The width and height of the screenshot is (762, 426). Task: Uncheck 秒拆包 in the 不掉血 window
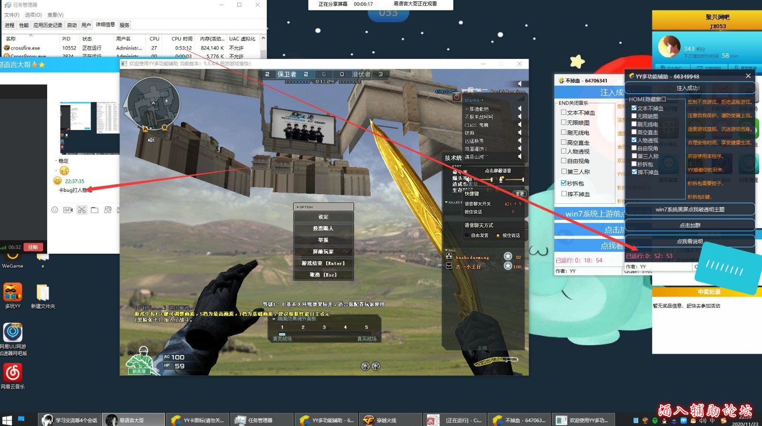tap(564, 183)
